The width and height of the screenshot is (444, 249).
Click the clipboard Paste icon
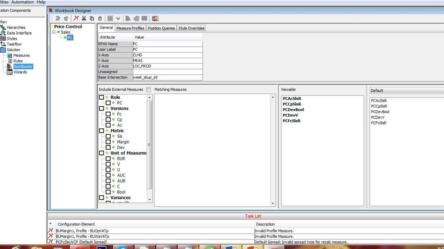pyautogui.click(x=100, y=18)
